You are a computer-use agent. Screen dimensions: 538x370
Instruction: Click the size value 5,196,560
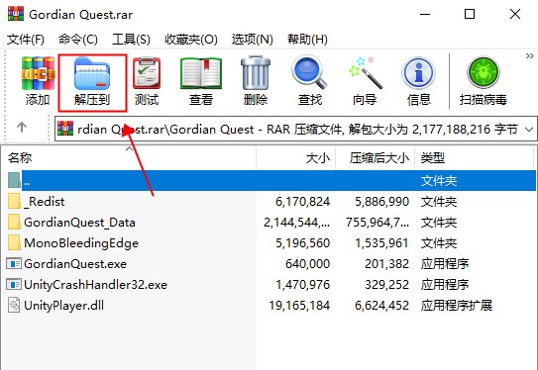[302, 243]
